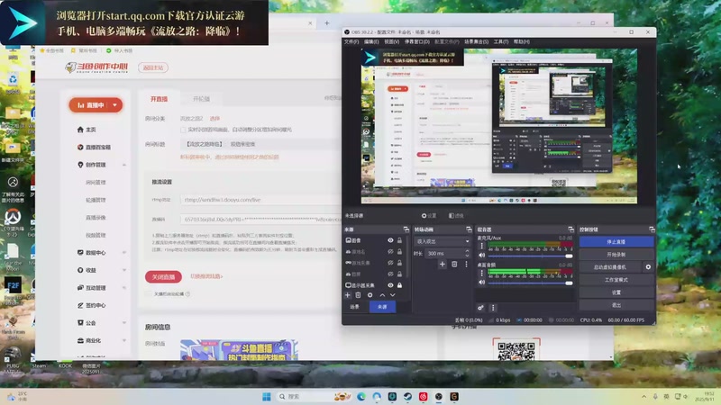The width and height of the screenshot is (721, 405).
Task: Move selected source down with arrow icon
Action: (393, 295)
